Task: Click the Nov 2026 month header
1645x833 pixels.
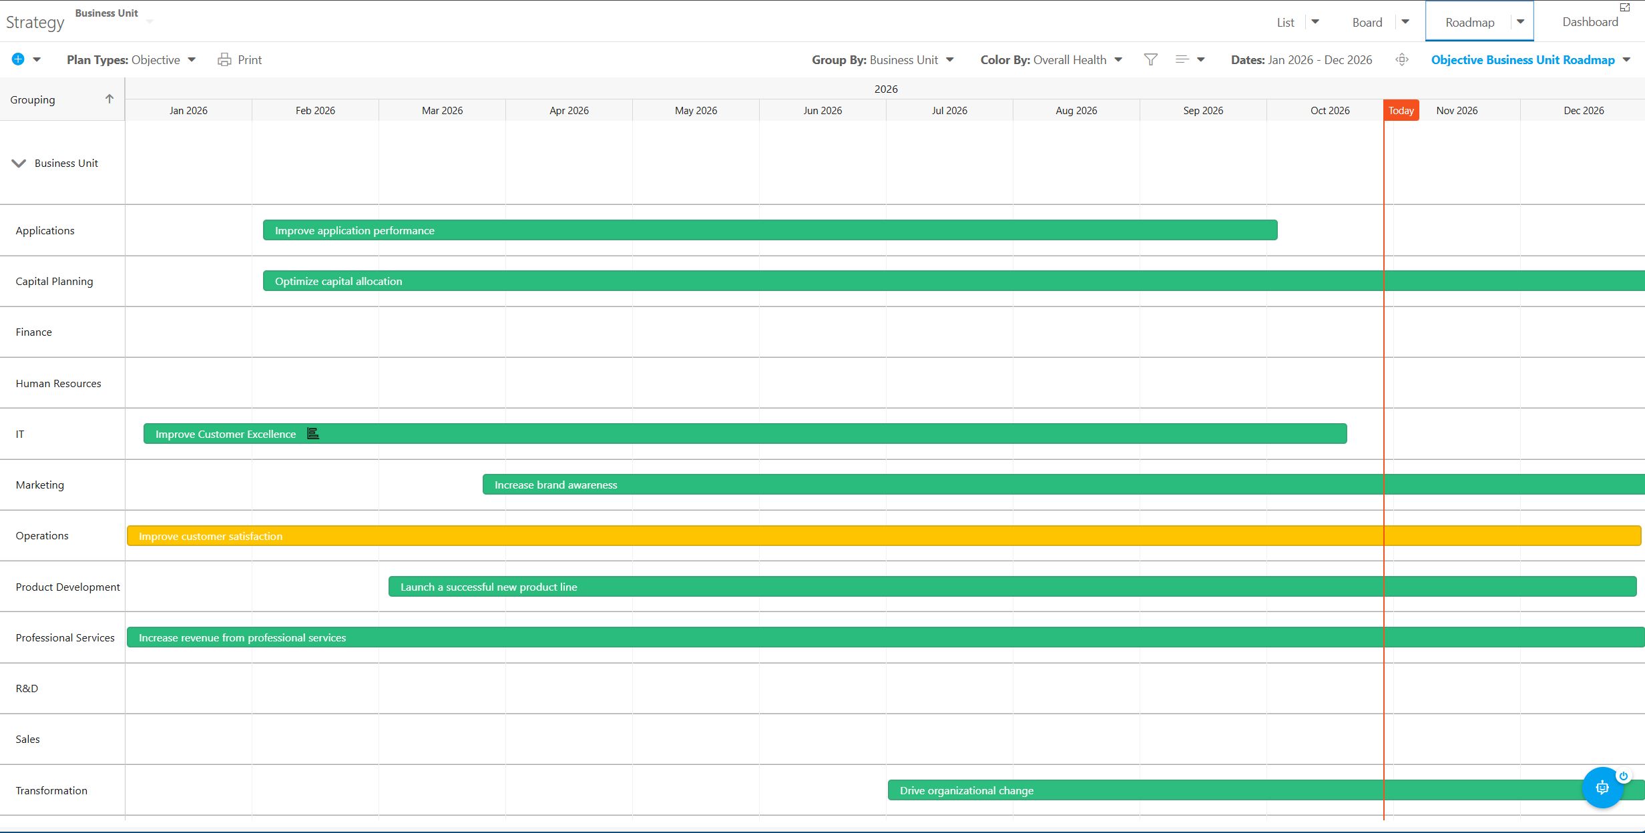Action: 1457,110
